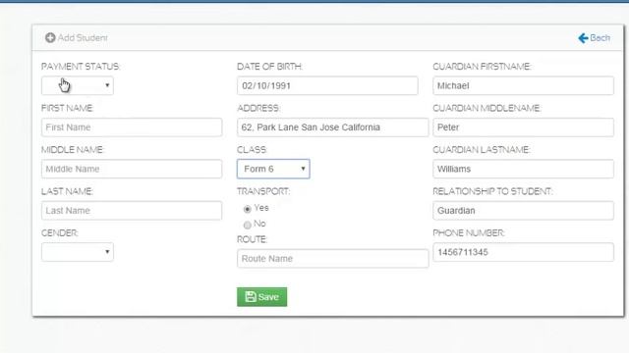Viewport: 629px width, 353px height.
Task: Click the GUARDIAN MIDDLENAME label
Action: click(x=486, y=108)
